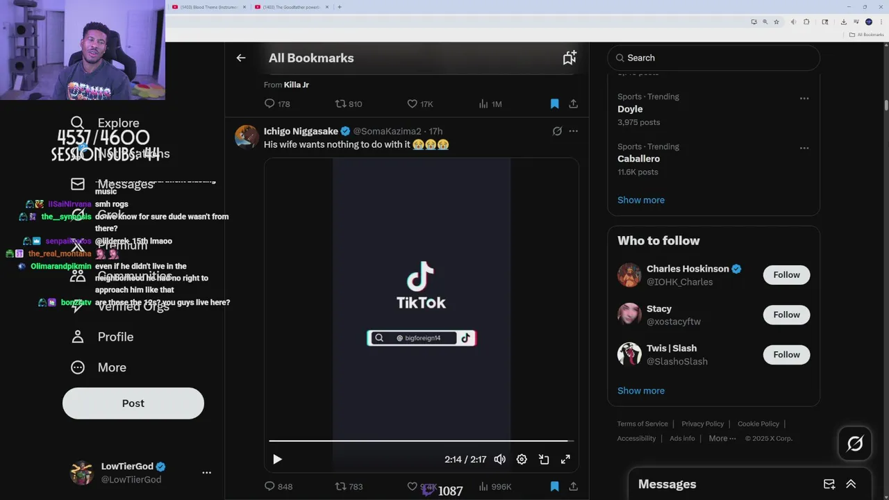Screen dimensions: 889x500
Task: Open options for the Doyle trend
Action: click(x=804, y=99)
